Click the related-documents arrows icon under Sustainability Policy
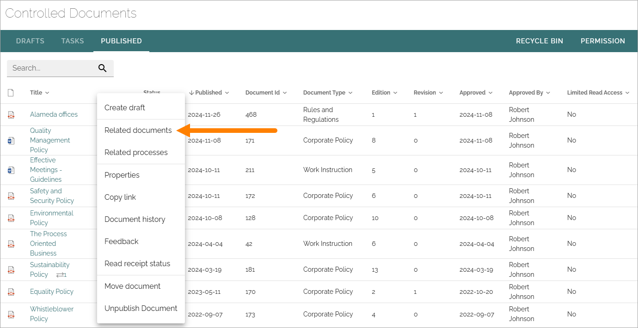638x328 pixels. (61, 275)
